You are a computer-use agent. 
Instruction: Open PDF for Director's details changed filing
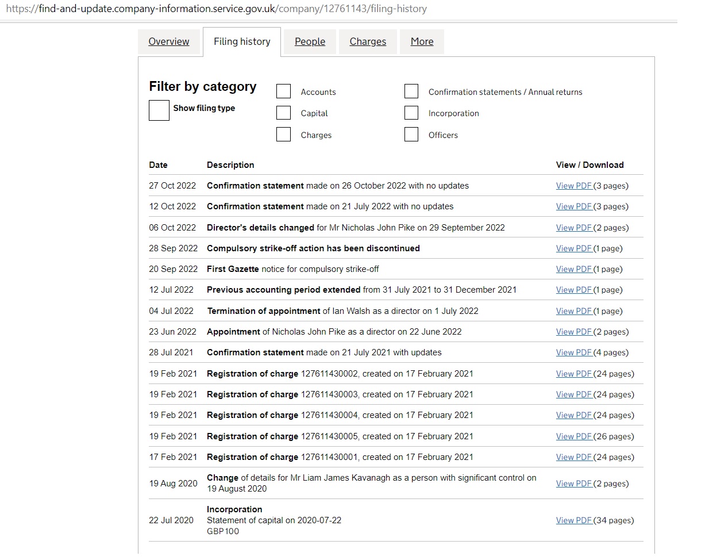tap(573, 228)
